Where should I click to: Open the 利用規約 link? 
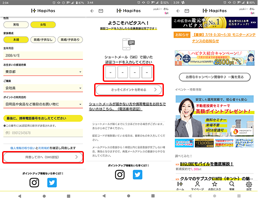(x=44, y=148)
